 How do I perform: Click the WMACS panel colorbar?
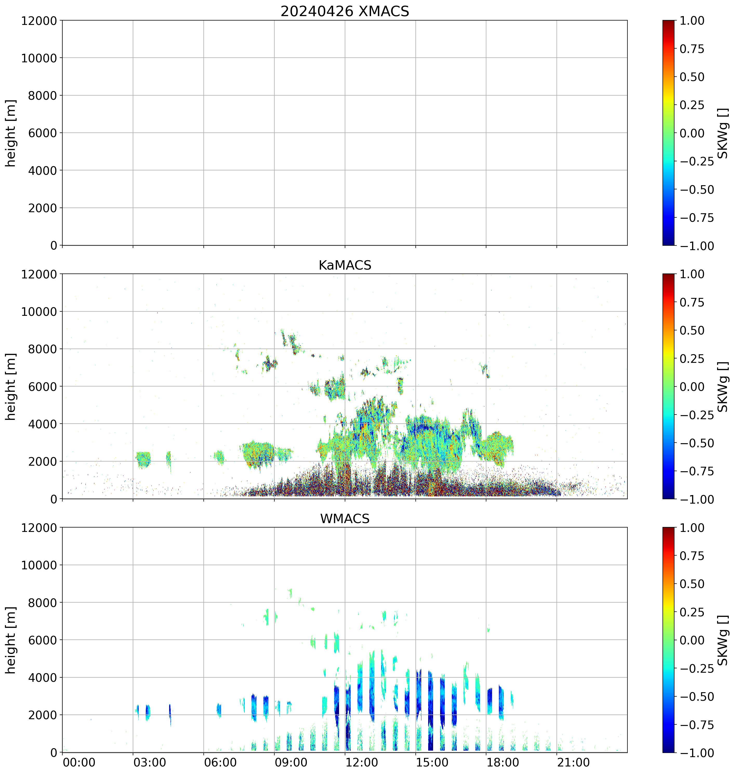click(668, 640)
